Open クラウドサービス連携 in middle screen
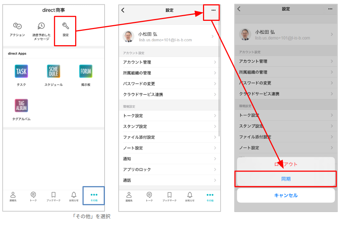Screen dimensions: 343x225 (169, 94)
